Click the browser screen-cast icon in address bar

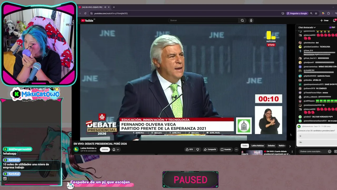tap(283, 13)
